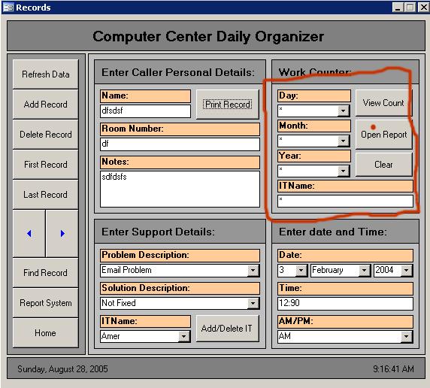Image resolution: width=430 pixels, height=388 pixels.
Task: Expand the Month dropdown in Work Counter
Action: click(343, 141)
